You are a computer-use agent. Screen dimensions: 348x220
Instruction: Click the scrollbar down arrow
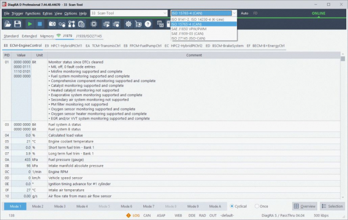(343, 197)
